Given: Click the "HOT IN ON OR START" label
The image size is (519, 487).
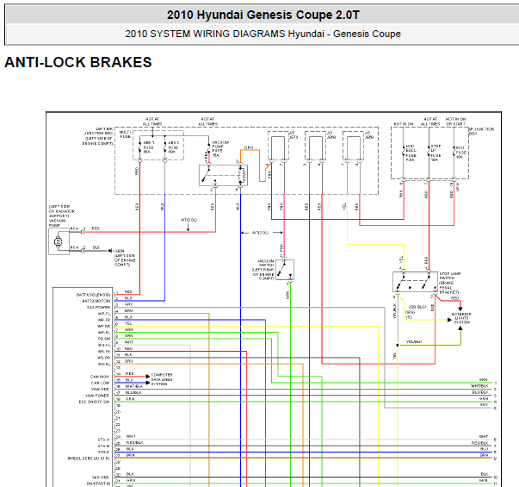Looking at the screenshot, I should click(x=456, y=122).
